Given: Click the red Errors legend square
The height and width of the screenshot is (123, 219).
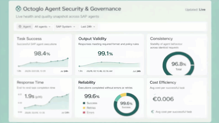Looking at the screenshot, I should pyautogui.click(x=84, y=113).
